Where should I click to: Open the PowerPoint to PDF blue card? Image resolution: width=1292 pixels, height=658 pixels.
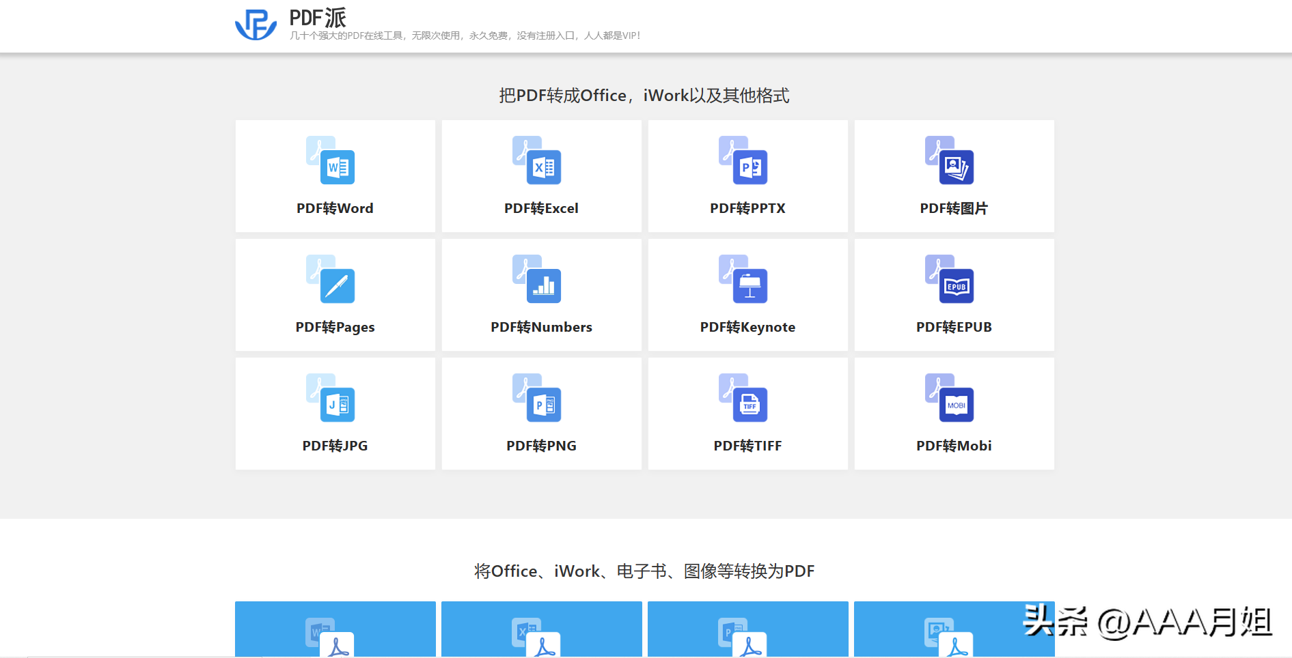(748, 629)
